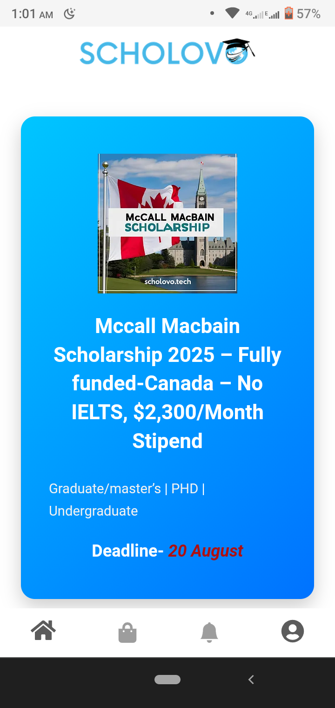The width and height of the screenshot is (335, 708).
Task: Select the PHD category label
Action: (x=185, y=489)
